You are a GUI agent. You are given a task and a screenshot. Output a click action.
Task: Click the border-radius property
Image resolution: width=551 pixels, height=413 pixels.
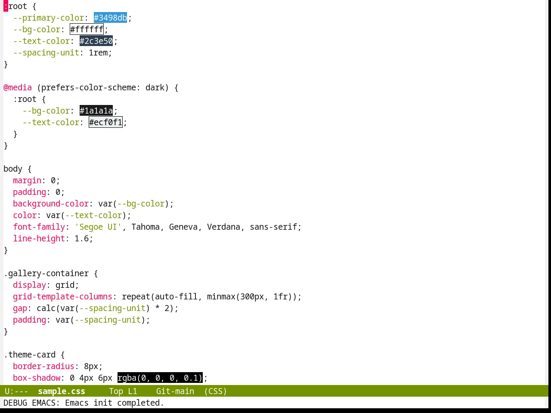[x=43, y=366]
